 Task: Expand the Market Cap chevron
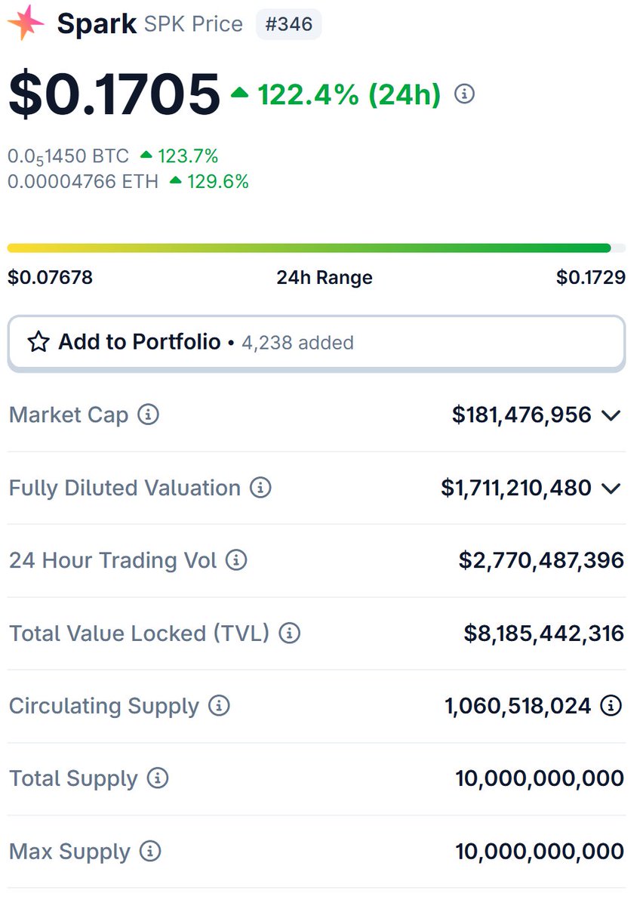611,415
